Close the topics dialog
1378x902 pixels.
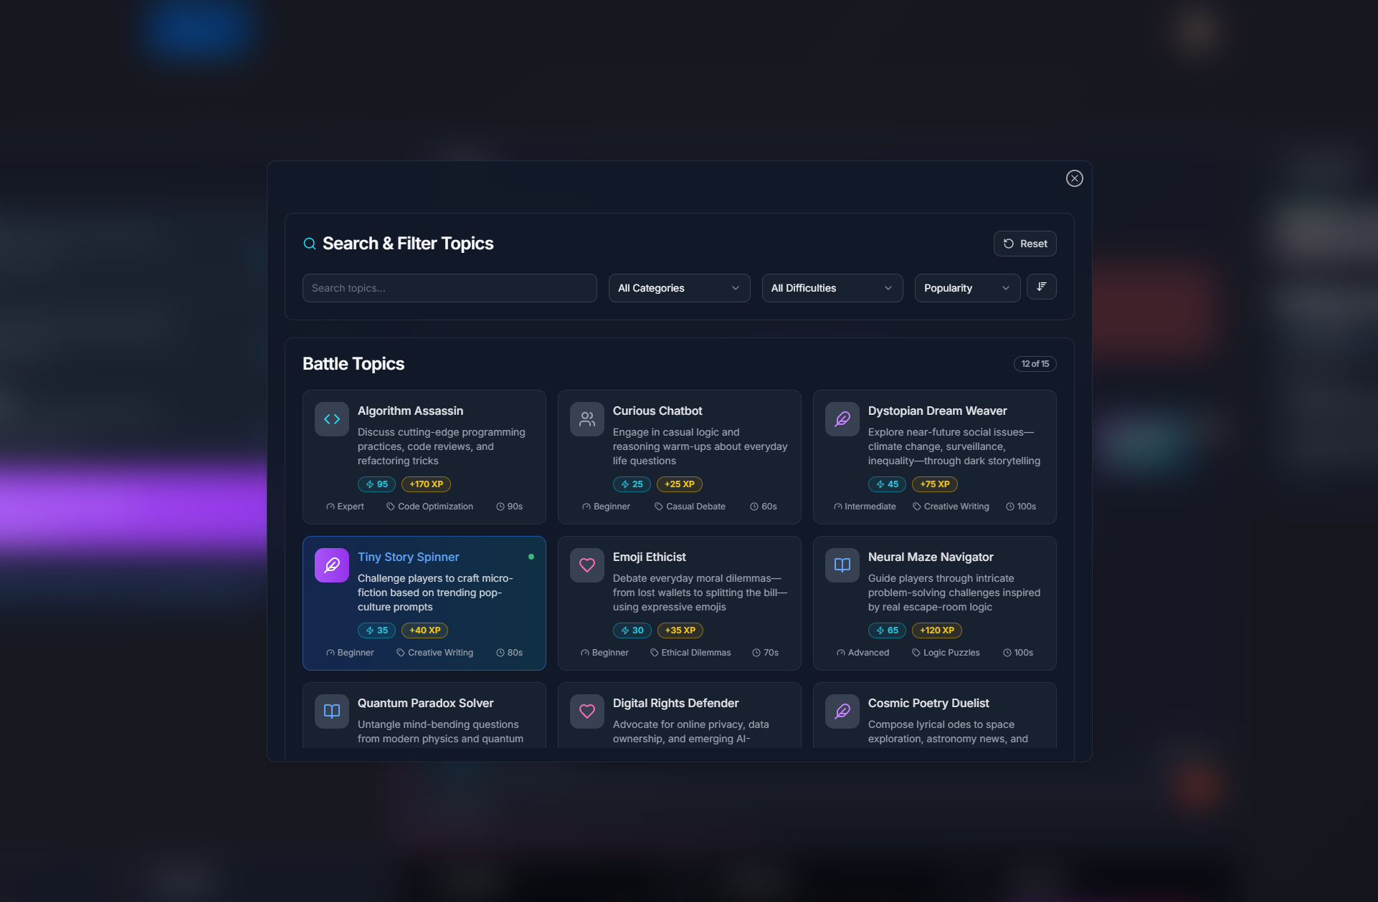point(1074,178)
